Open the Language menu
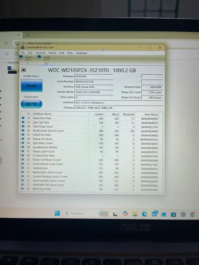 point(81,53)
